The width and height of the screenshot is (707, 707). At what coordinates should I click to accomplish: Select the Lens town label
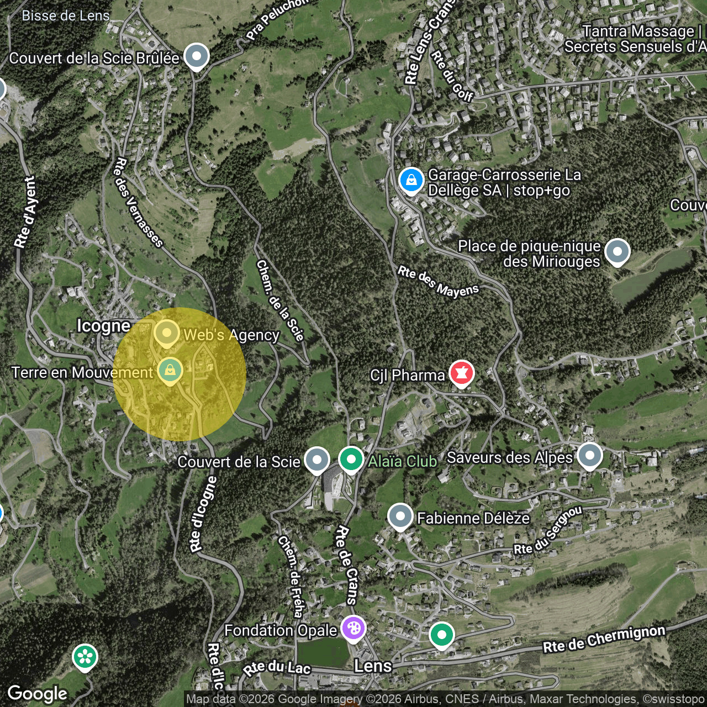click(373, 666)
